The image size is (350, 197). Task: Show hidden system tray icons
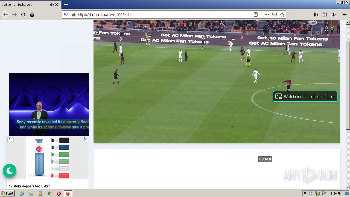pos(305,193)
